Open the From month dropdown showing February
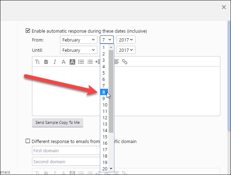The width and height of the screenshot is (231, 175). [79, 40]
